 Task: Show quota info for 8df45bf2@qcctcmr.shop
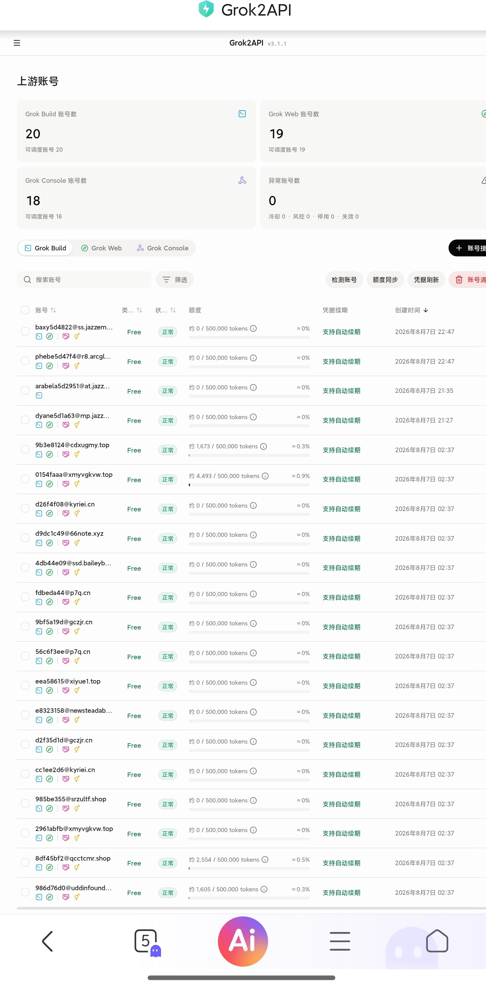[265, 859]
